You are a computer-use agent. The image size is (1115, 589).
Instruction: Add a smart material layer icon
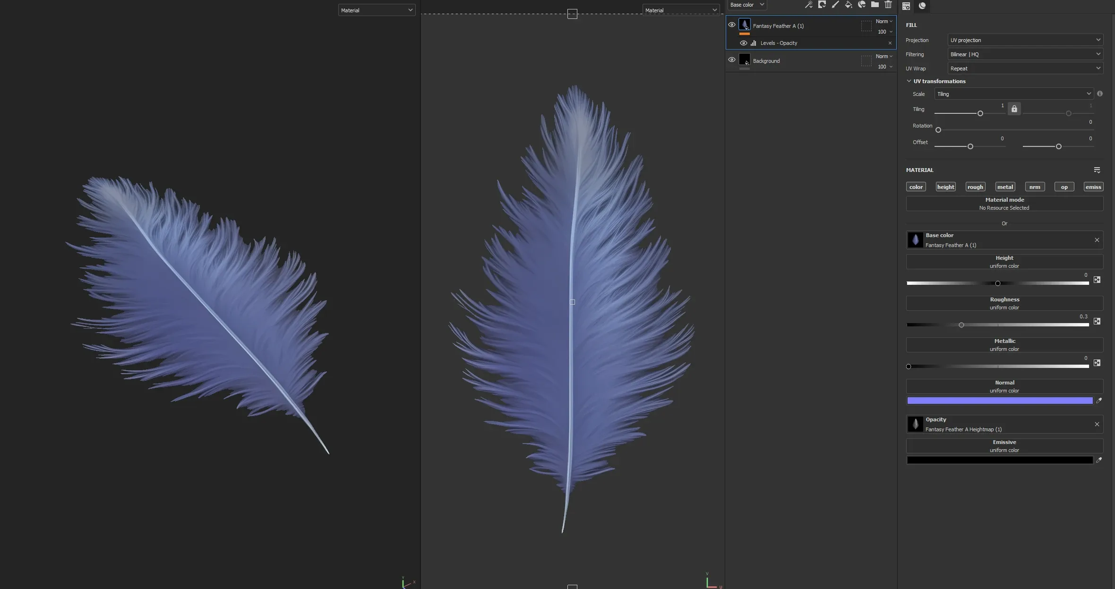pyautogui.click(x=862, y=5)
